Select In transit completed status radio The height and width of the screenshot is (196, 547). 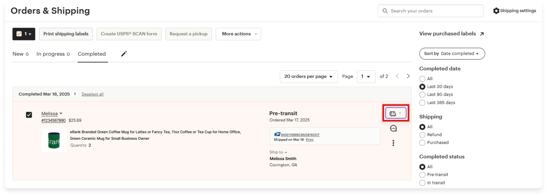[422, 183]
